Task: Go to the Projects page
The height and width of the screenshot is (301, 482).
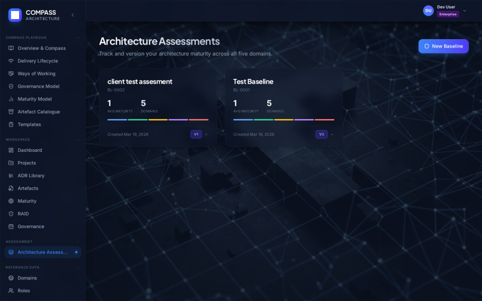Action: pos(26,163)
